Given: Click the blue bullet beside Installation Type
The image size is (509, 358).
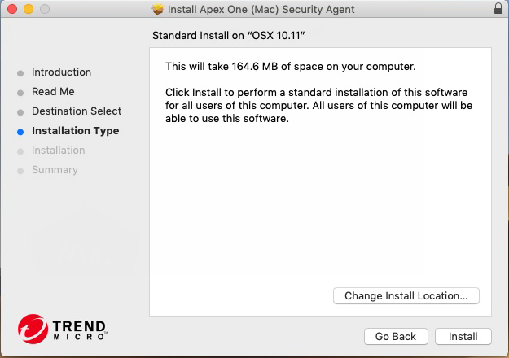Looking at the screenshot, I should coord(20,131).
